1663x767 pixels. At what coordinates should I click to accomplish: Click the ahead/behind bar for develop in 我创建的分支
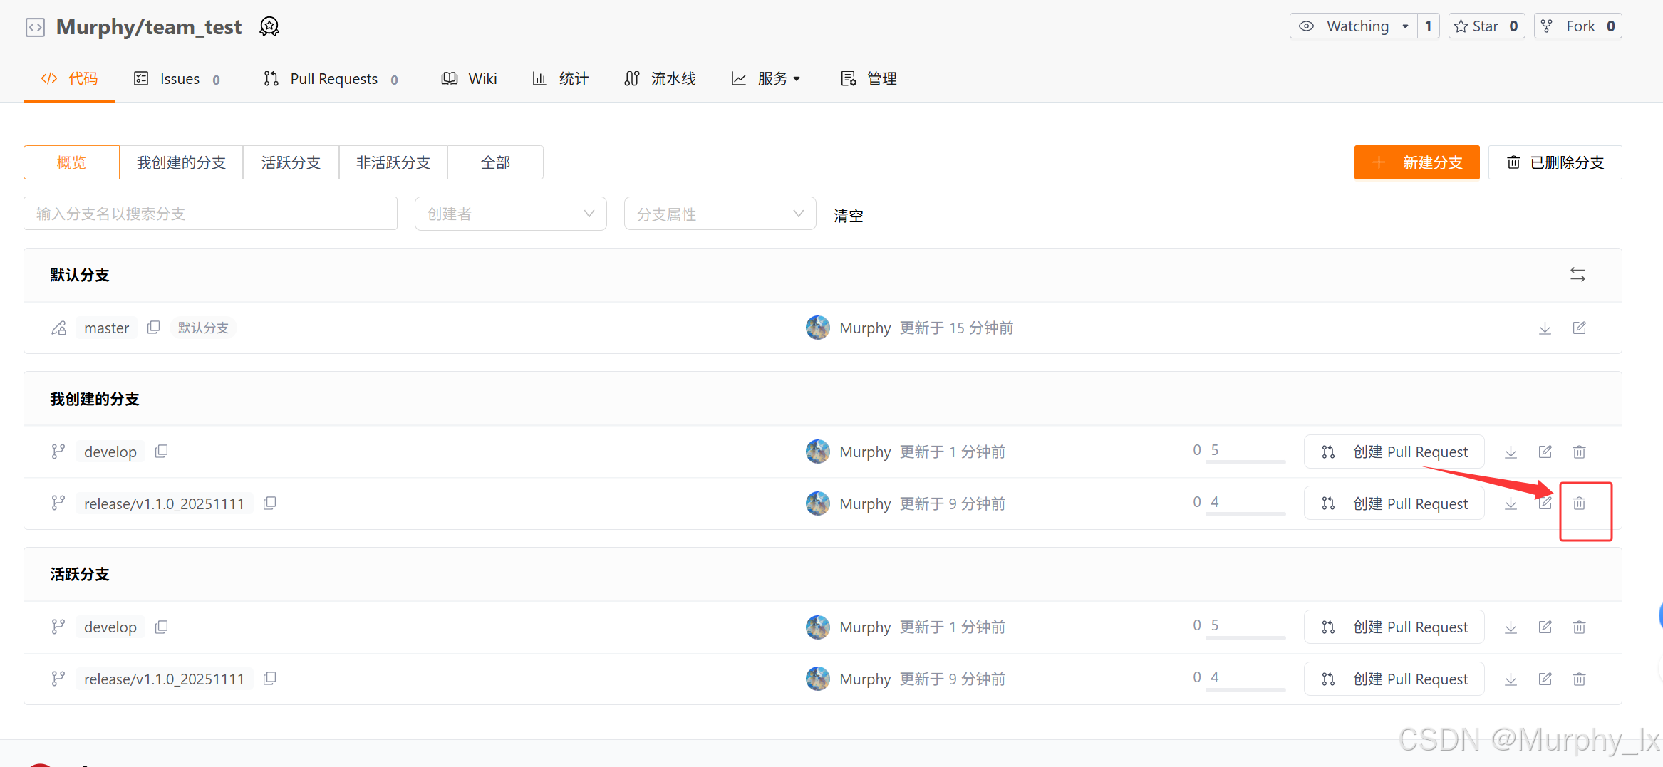click(x=1238, y=452)
